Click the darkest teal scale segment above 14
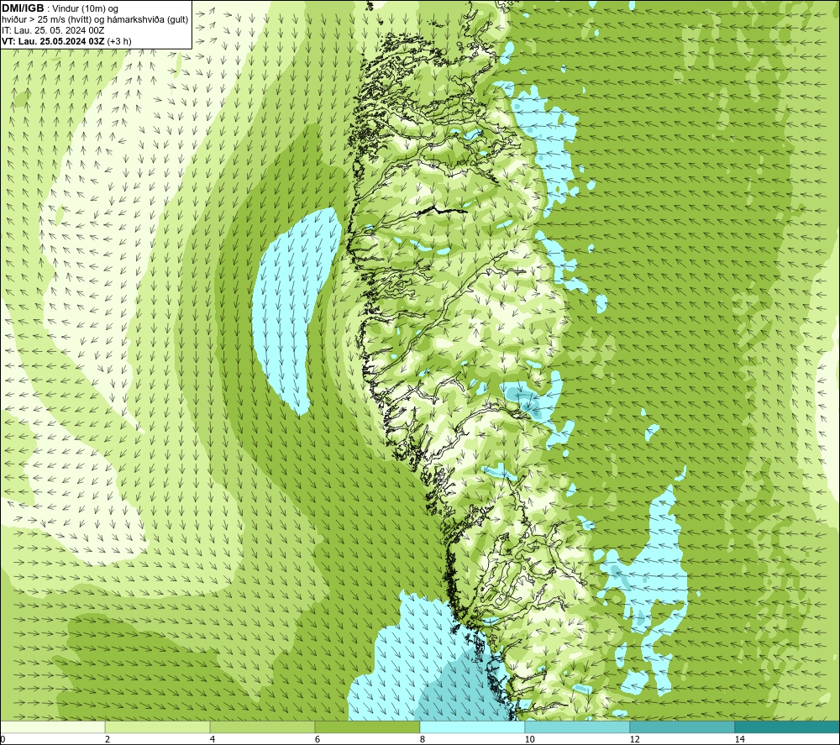 (787, 727)
